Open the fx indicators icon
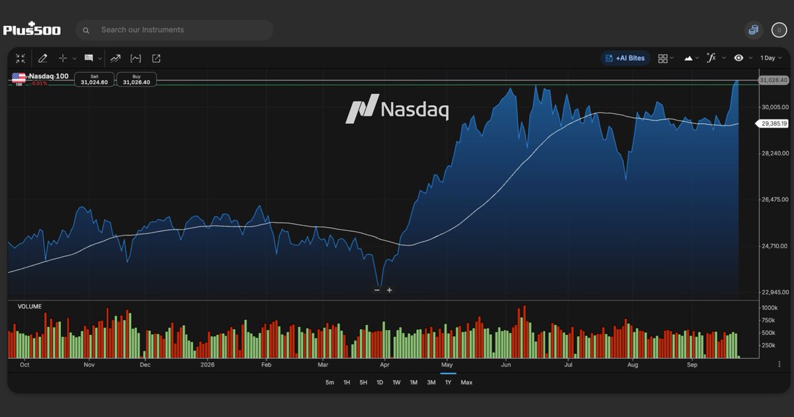Screen dimensions: 794x417 pyautogui.click(x=711, y=58)
